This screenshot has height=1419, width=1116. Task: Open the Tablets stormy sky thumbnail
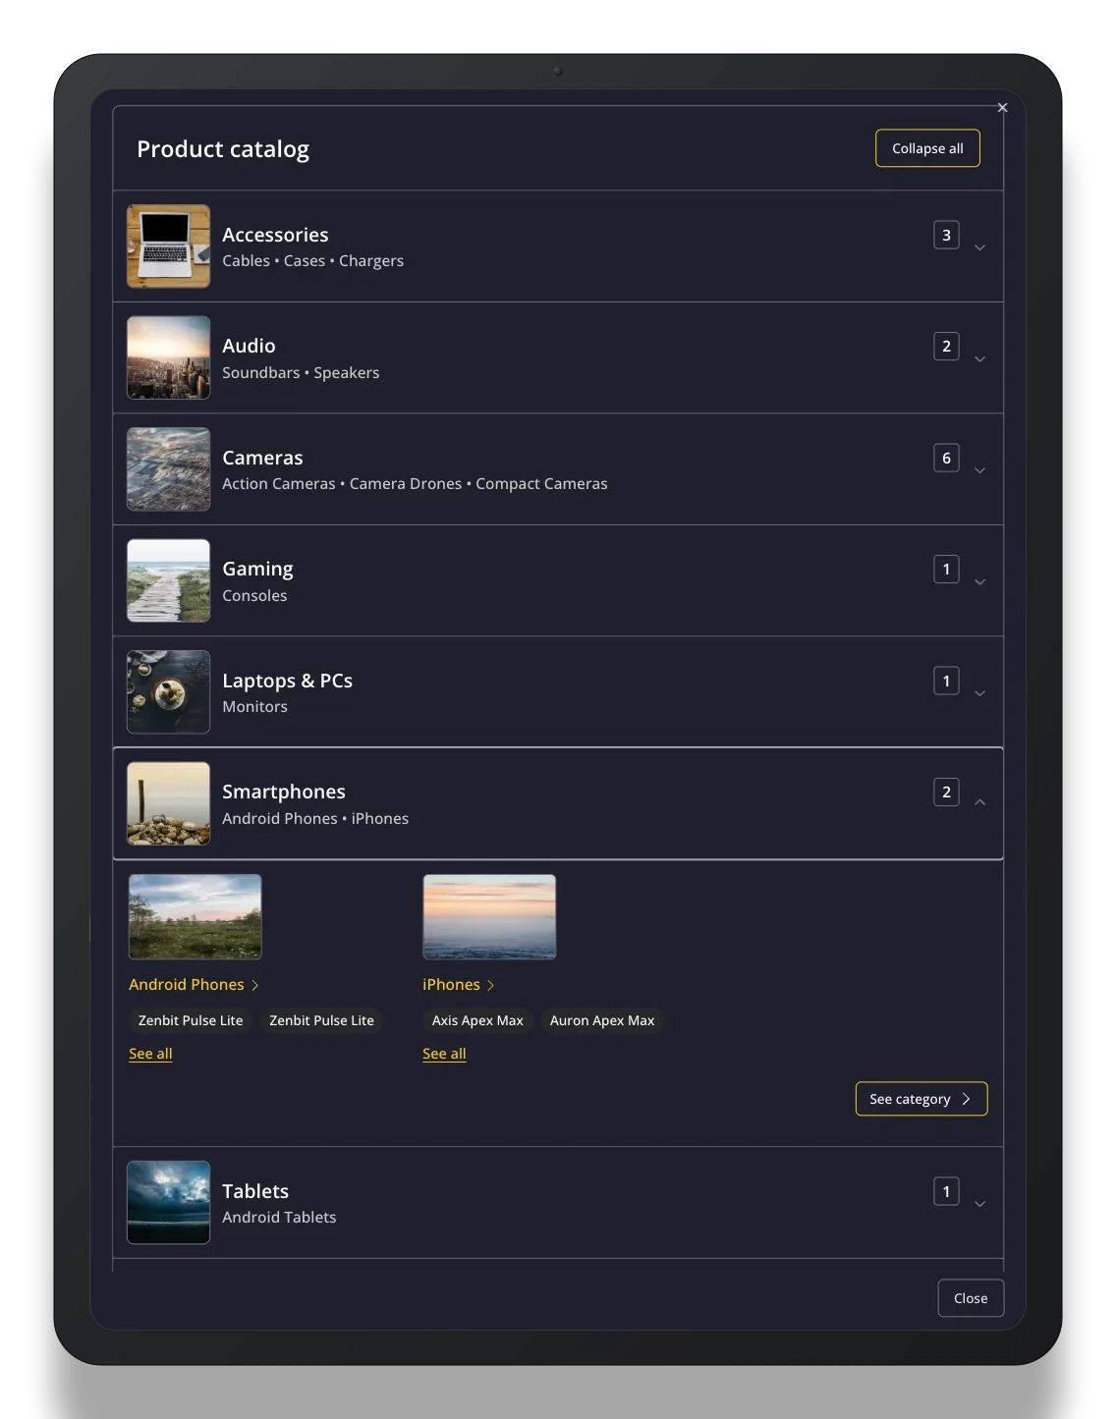point(168,1203)
